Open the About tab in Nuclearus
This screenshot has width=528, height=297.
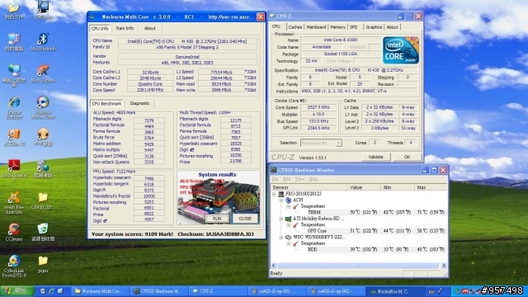click(150, 28)
